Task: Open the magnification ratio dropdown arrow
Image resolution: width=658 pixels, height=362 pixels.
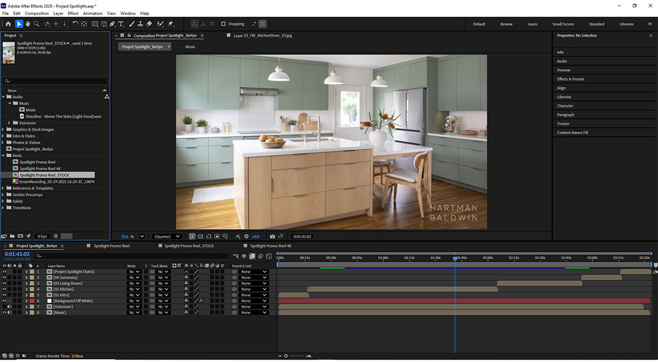Action: coord(142,236)
